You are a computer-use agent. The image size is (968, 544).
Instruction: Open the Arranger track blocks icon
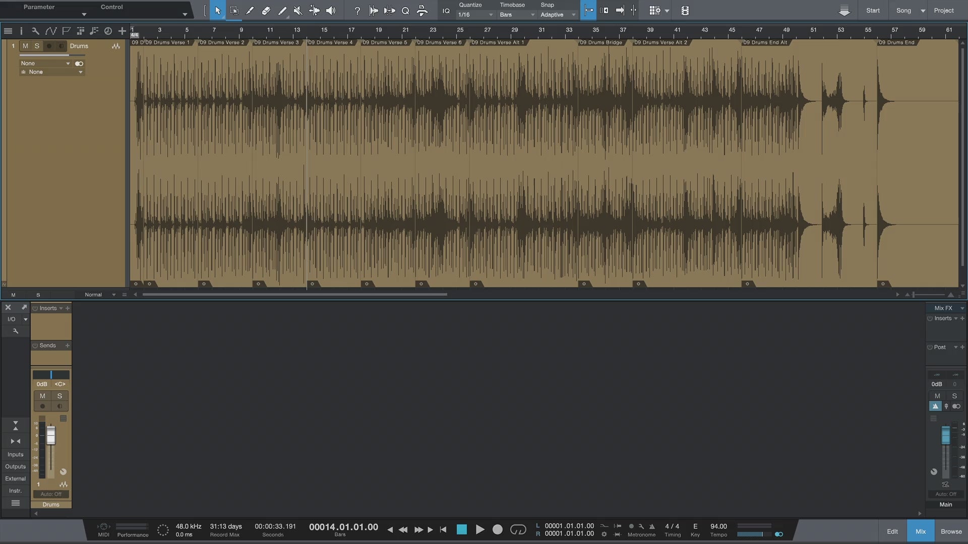[80, 31]
